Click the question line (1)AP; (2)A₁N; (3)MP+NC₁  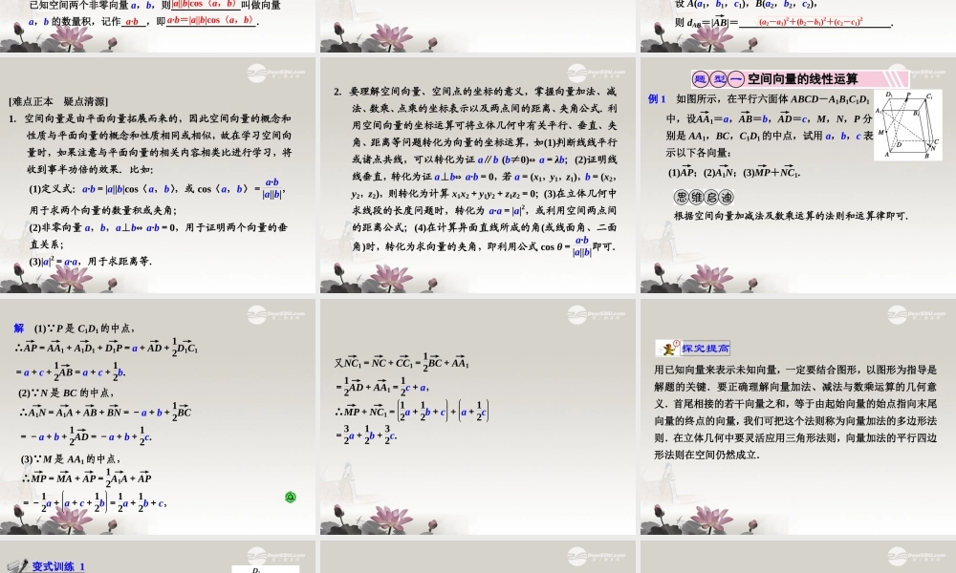point(734,172)
